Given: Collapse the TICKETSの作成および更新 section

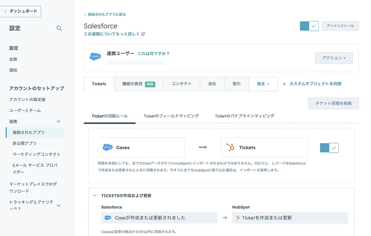Looking at the screenshot, I should pos(95,196).
